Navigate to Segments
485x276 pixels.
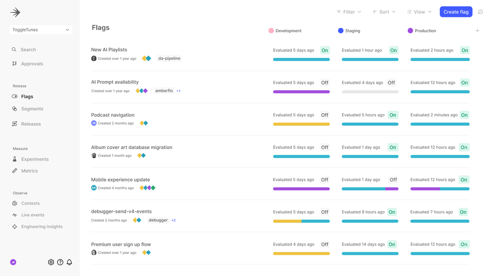pos(32,109)
